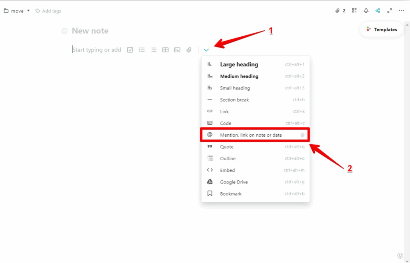Click the New note title field
The image size is (410, 263).
90,31
